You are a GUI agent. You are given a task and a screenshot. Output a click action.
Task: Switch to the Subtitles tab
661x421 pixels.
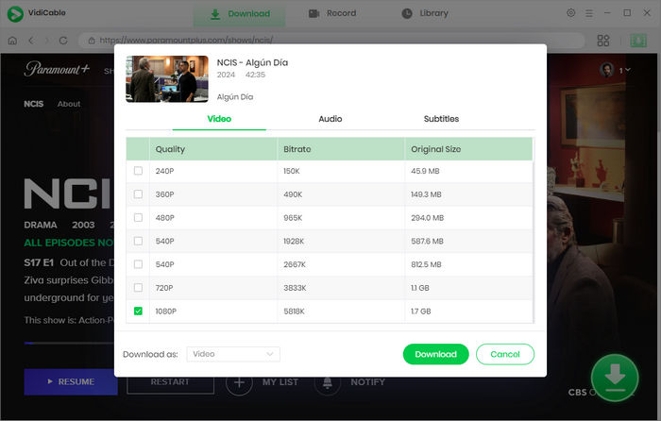coord(441,119)
